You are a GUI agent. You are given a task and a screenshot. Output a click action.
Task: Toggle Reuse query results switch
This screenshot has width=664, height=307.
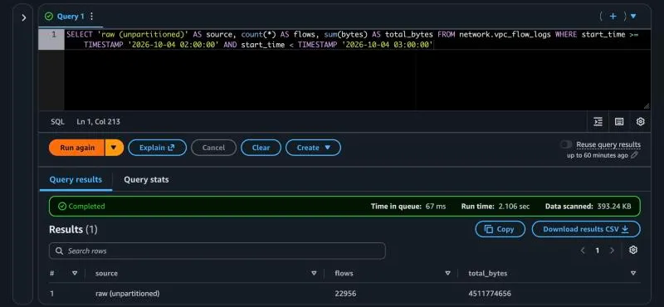[566, 144]
